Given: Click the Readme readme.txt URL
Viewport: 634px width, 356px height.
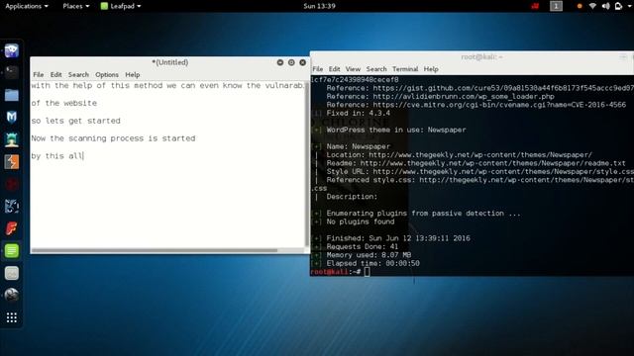Looking at the screenshot, I should click(x=492, y=163).
